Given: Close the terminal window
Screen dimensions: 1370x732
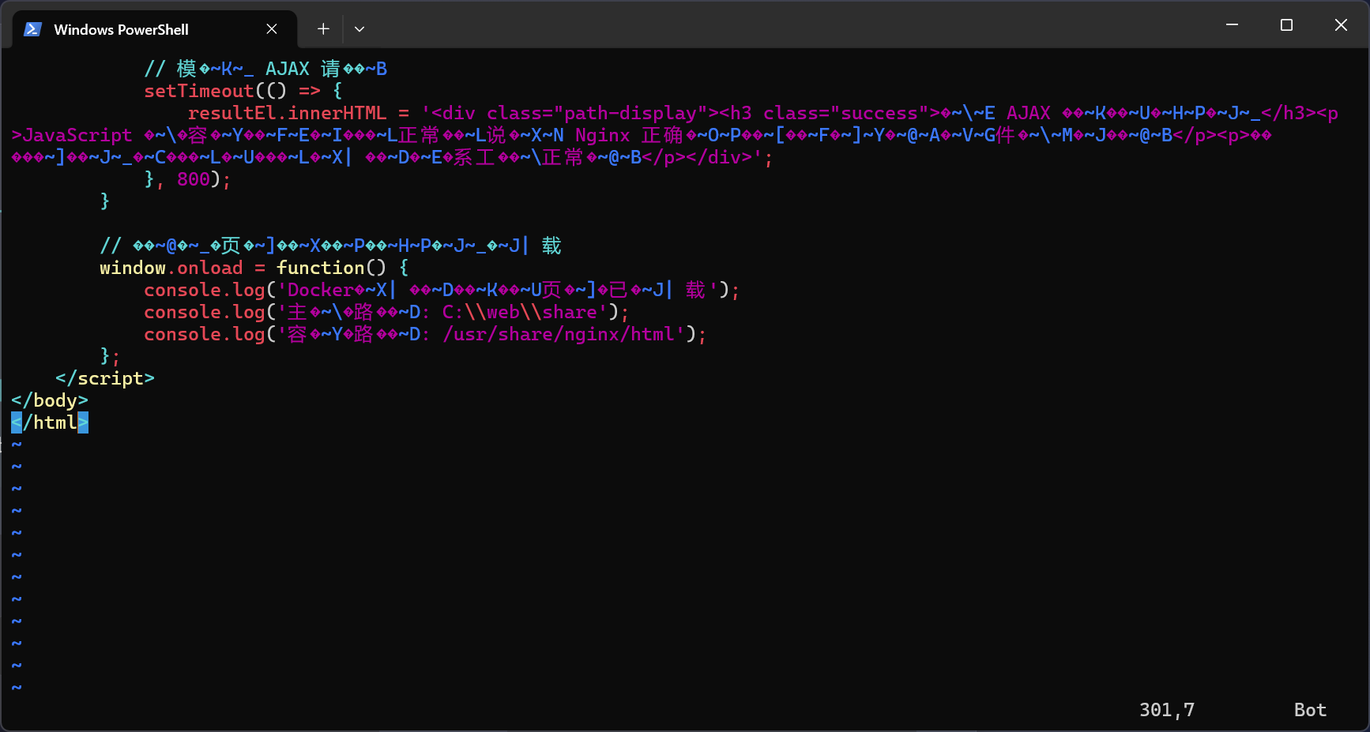Looking at the screenshot, I should (1341, 25).
